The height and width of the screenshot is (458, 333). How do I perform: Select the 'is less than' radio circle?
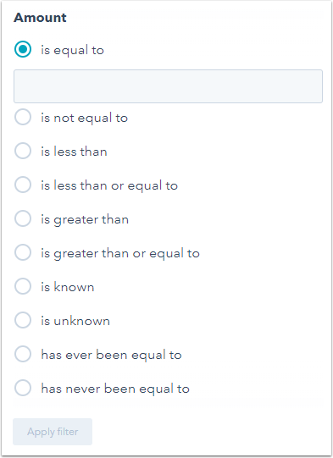click(23, 151)
